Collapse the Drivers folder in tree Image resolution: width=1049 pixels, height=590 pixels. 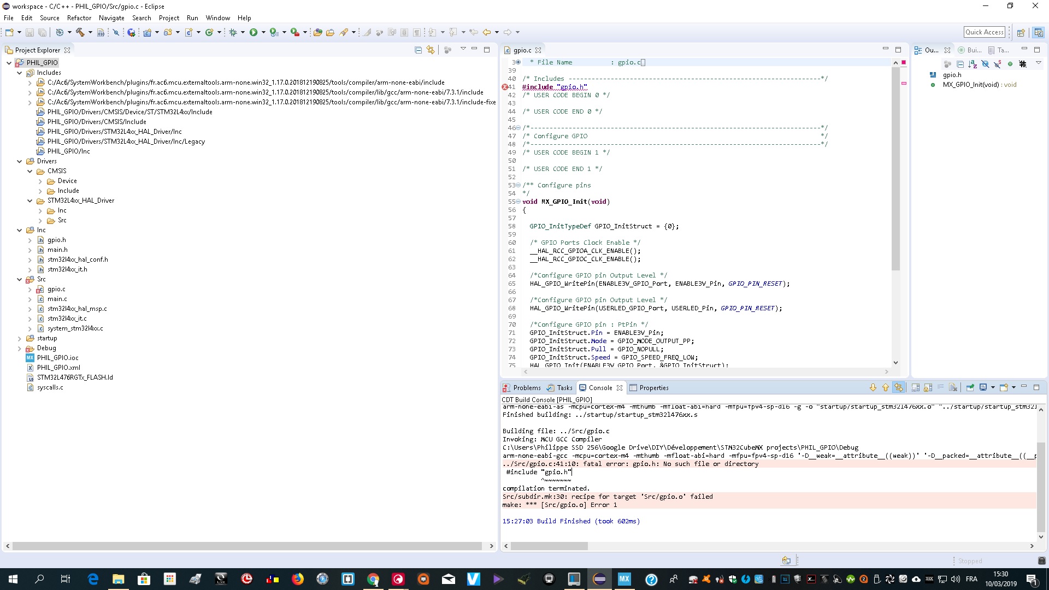tap(20, 161)
